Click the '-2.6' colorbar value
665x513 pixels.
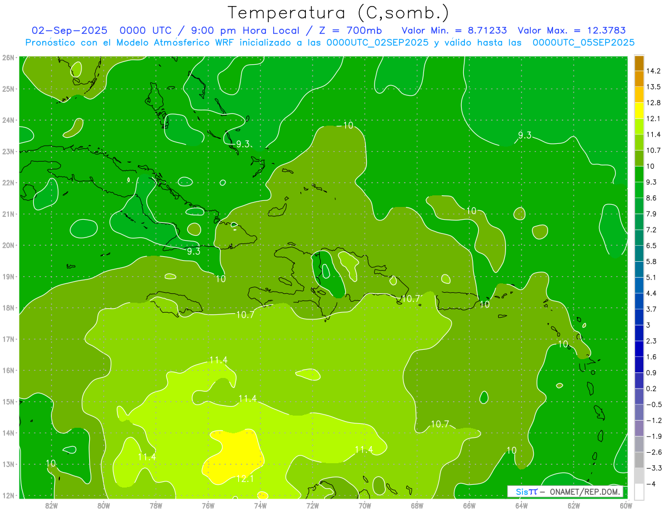click(653, 452)
